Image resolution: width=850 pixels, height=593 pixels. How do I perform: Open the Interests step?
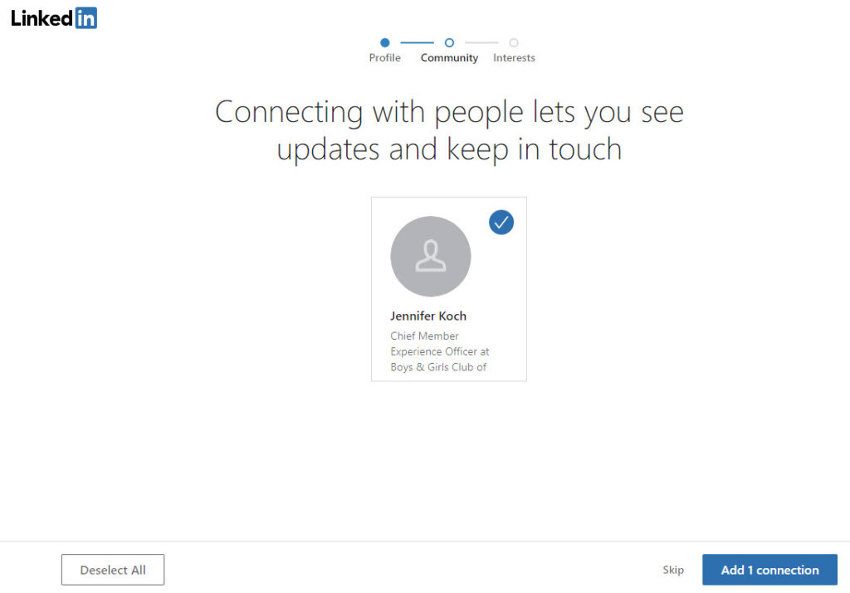click(x=513, y=57)
